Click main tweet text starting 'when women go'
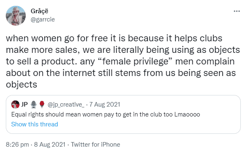The height and width of the screenshot is (152, 247). tap(123, 62)
